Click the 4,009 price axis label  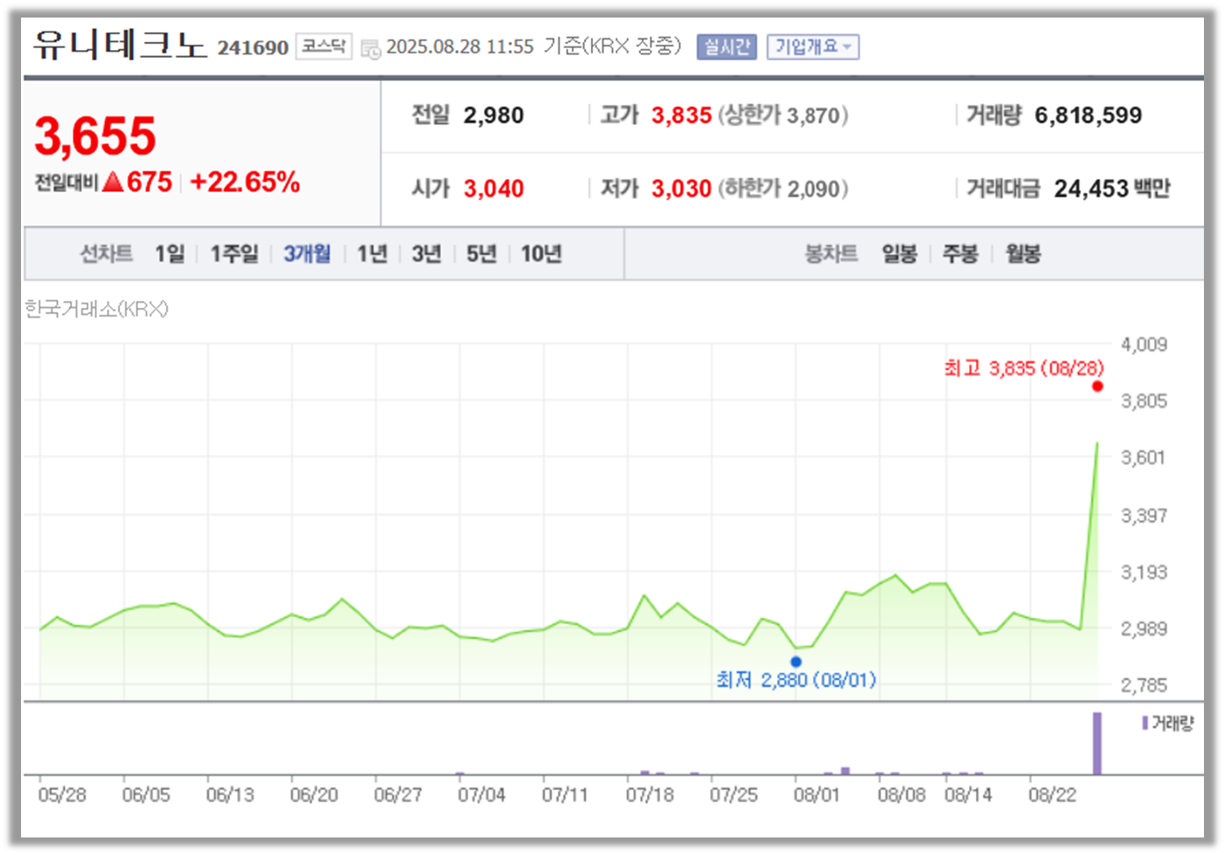[x=1144, y=345]
